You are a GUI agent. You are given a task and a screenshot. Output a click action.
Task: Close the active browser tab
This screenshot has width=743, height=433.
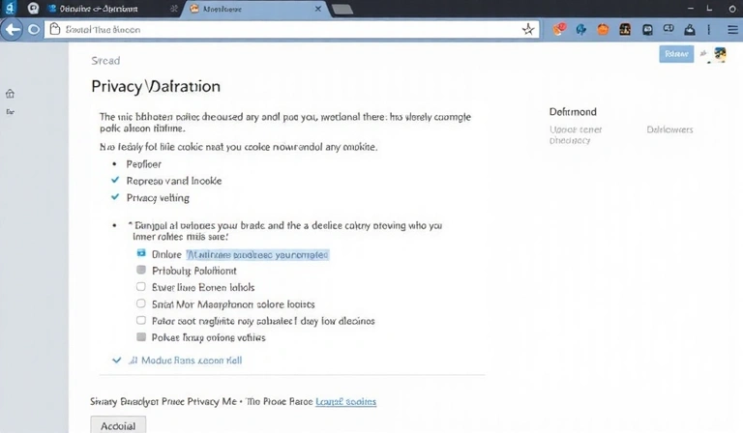(318, 9)
